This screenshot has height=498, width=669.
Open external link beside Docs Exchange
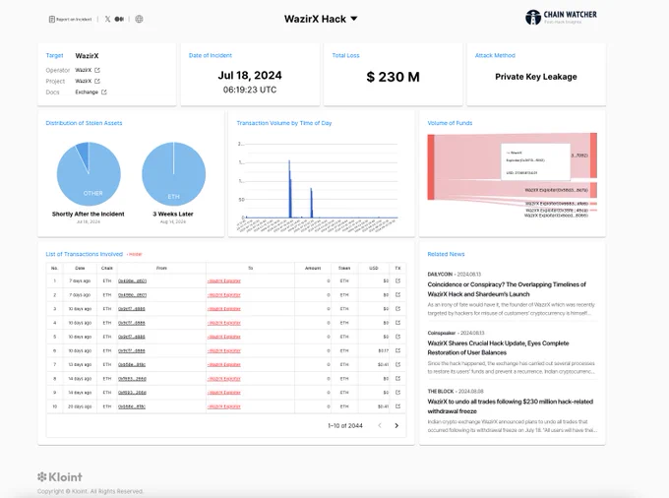tap(104, 93)
